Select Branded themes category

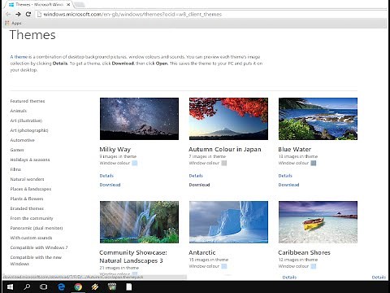(27, 208)
